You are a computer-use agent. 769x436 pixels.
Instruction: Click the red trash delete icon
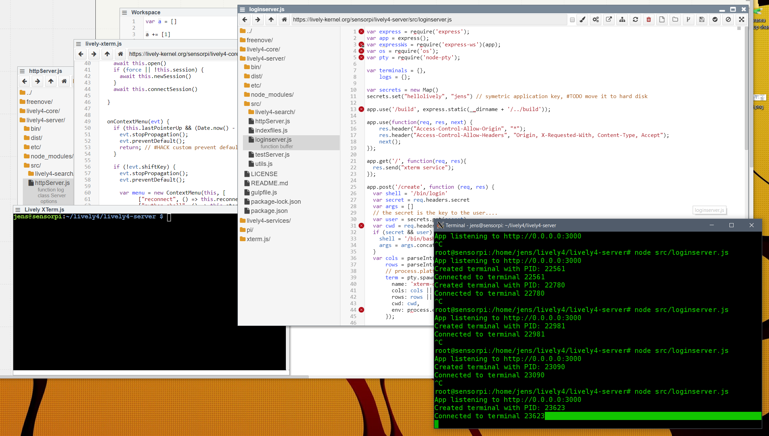[648, 20]
